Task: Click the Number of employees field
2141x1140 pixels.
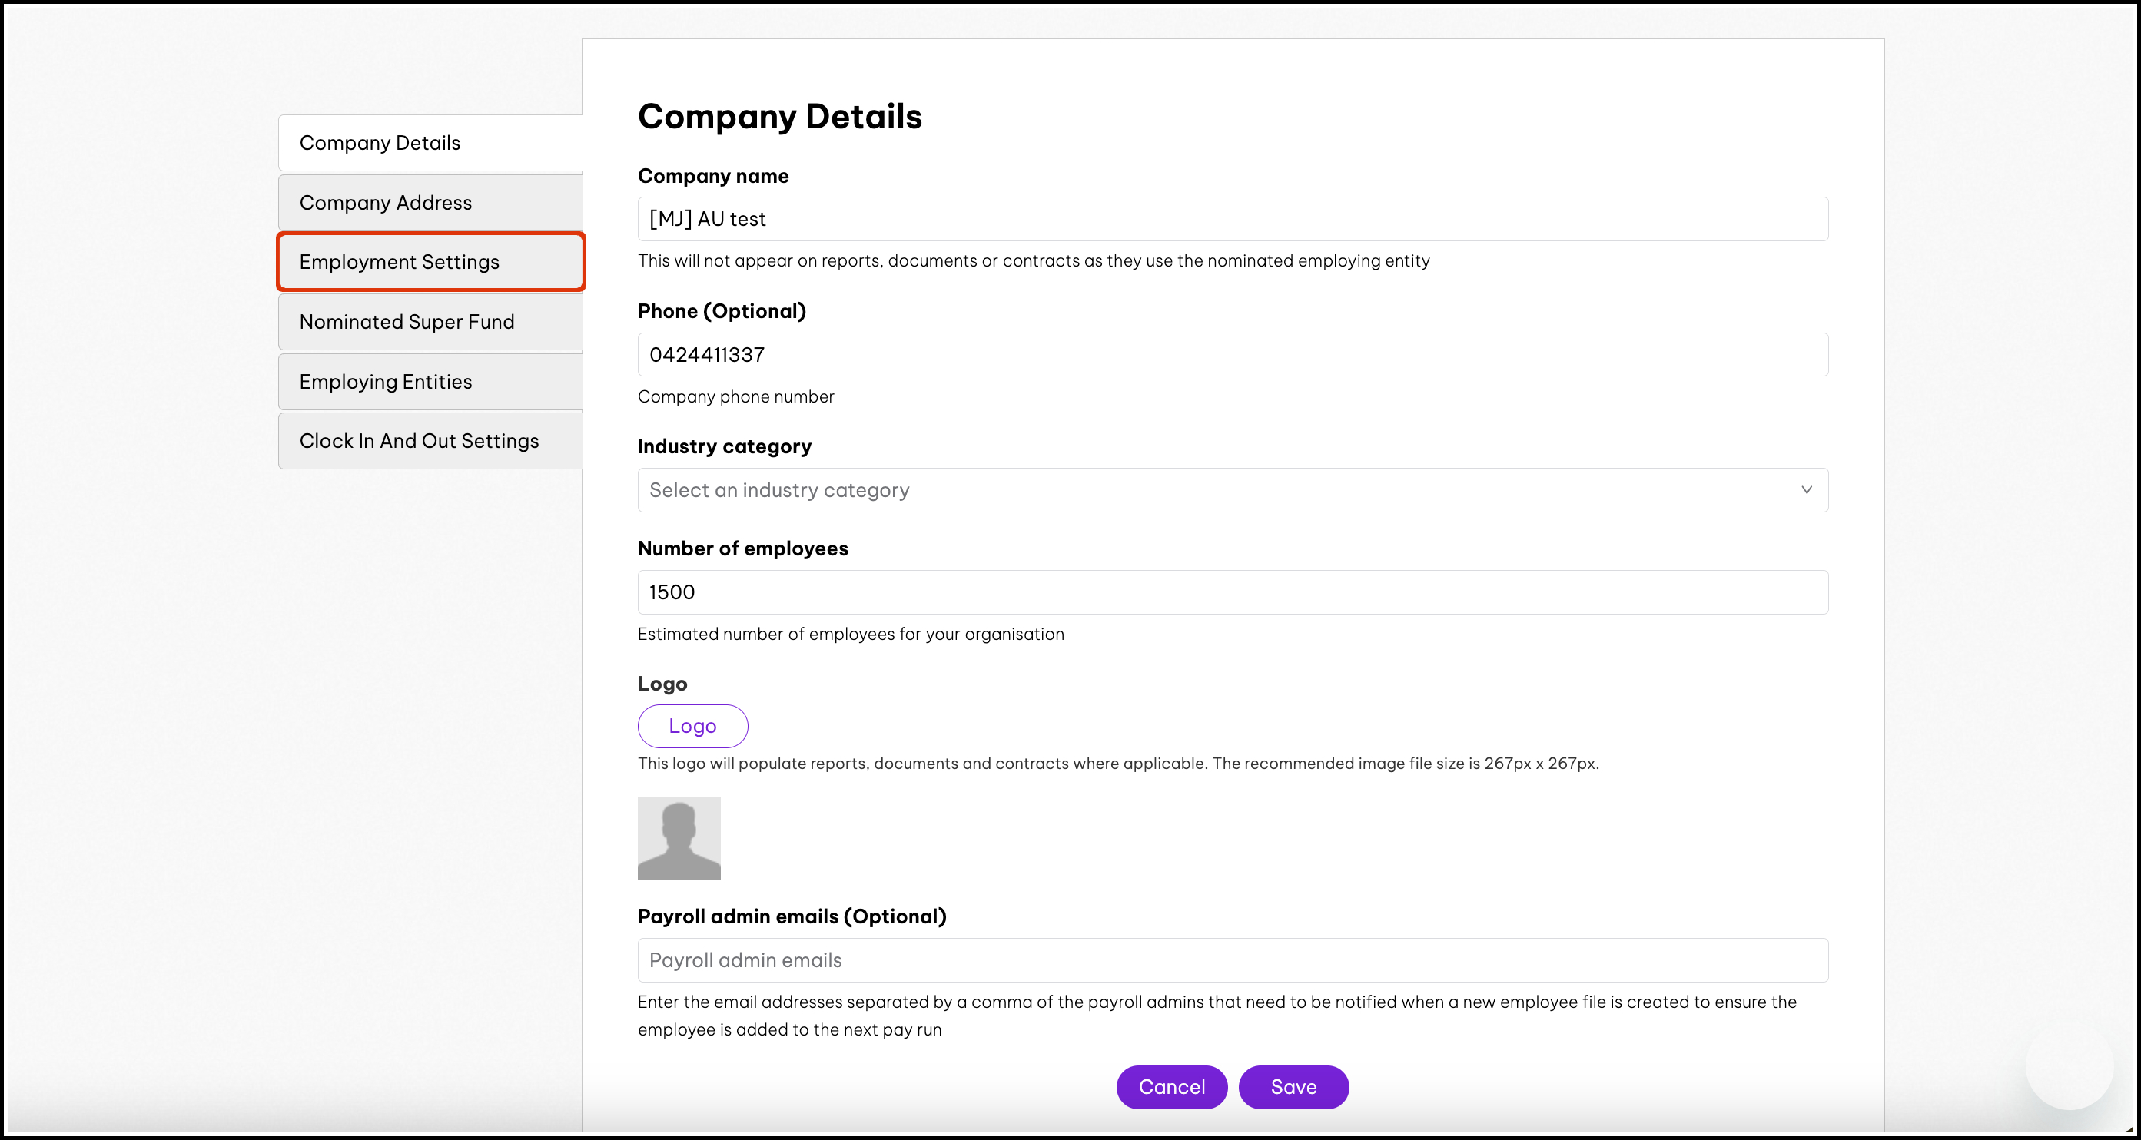Action: [1232, 592]
